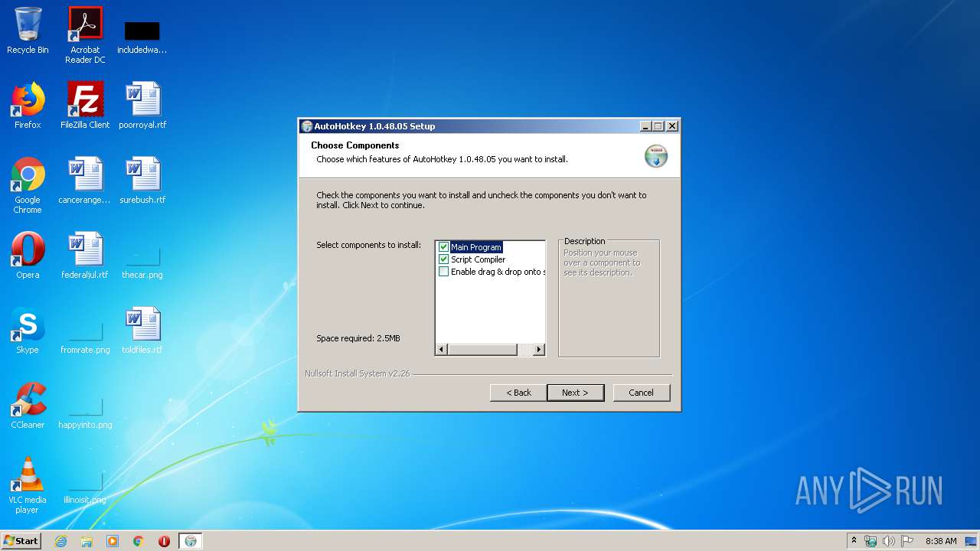Click the components list left scroll arrow
Image resolution: width=980 pixels, height=551 pixels.
(x=441, y=350)
